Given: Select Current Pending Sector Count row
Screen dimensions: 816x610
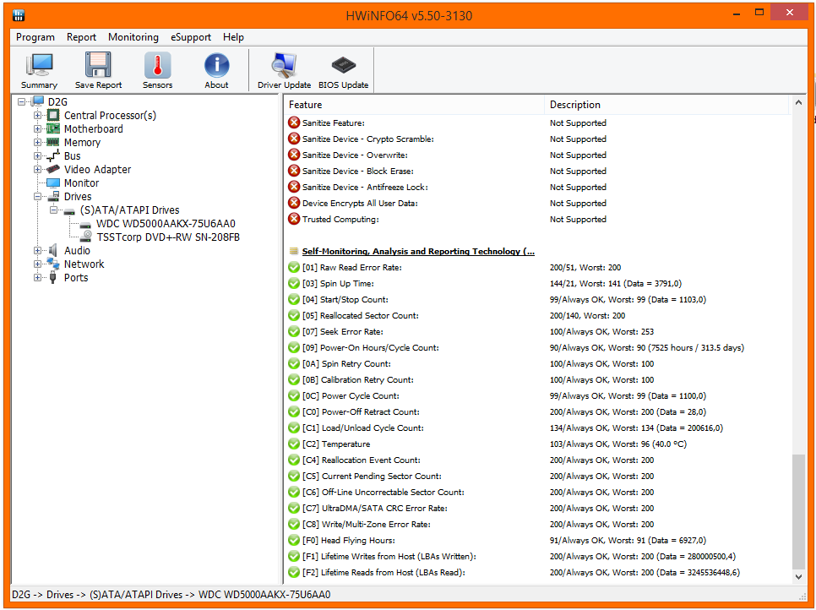Looking at the screenshot, I should coord(538,477).
